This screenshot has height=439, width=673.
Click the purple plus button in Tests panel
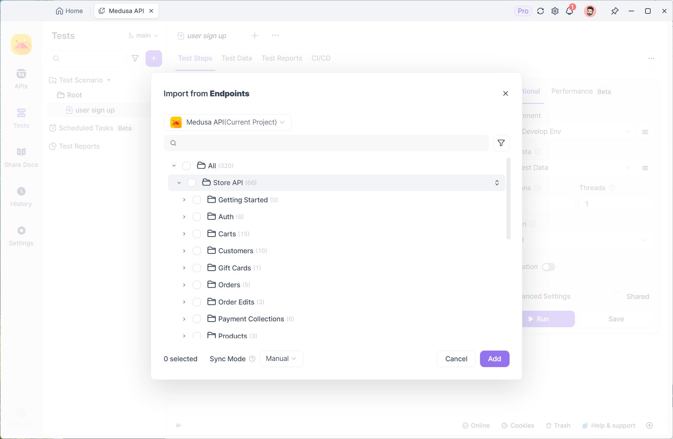click(154, 58)
